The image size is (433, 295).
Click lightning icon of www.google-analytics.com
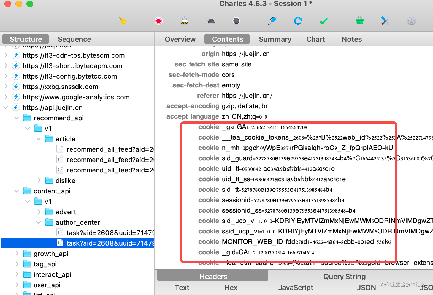(x=16, y=97)
